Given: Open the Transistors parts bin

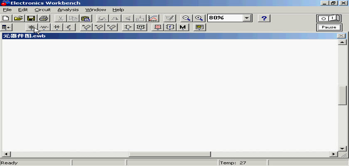Looking at the screenshot, I should (69, 27).
